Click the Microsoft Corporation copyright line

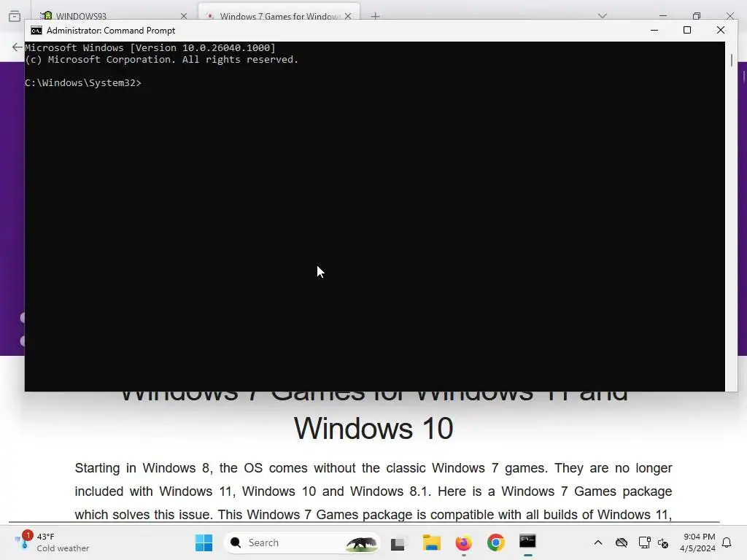(x=161, y=60)
